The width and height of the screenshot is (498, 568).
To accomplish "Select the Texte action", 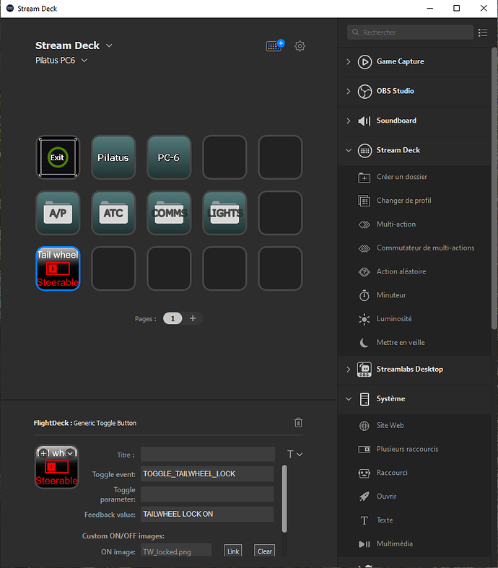I will pos(414,520).
